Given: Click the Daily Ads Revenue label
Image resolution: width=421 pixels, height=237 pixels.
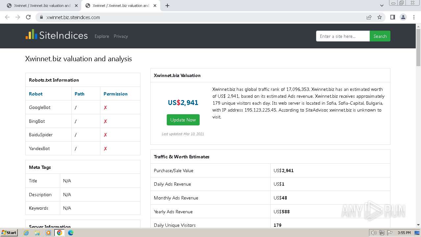Looking at the screenshot, I should (x=172, y=184).
